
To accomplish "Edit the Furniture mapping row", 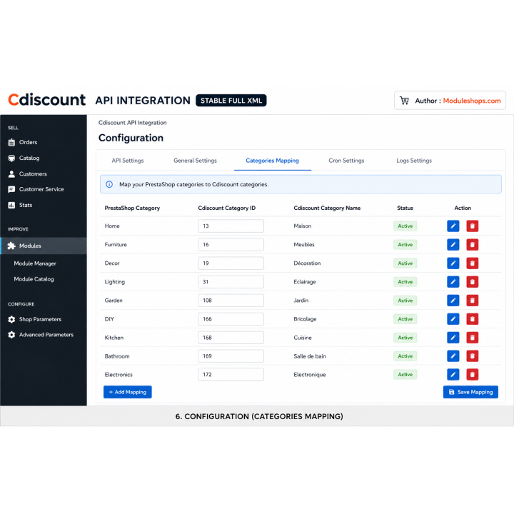I will pos(453,245).
